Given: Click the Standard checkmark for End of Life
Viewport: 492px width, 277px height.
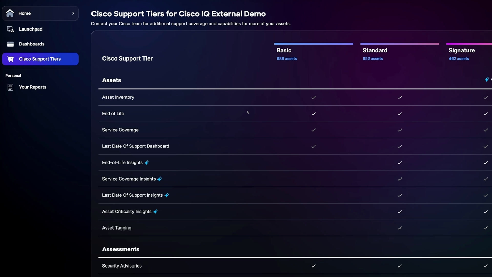Looking at the screenshot, I should (x=399, y=114).
